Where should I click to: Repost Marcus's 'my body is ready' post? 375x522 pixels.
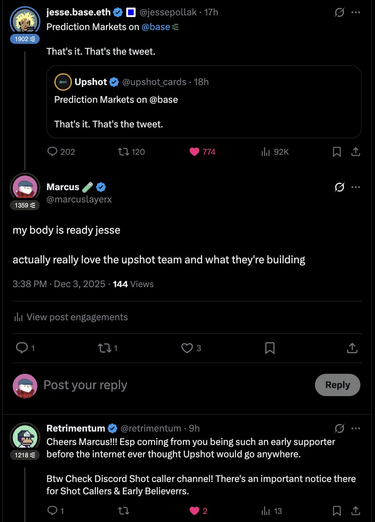pyautogui.click(x=104, y=348)
